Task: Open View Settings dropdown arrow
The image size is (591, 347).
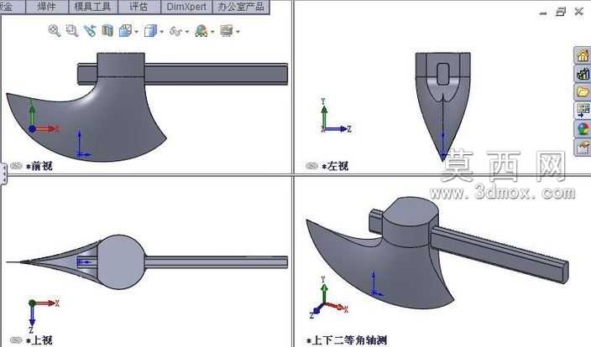Action: pyautogui.click(x=238, y=32)
